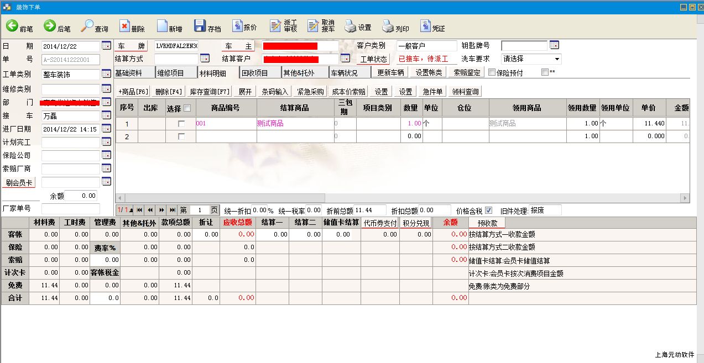Click the 后笔 next record arrow icon

tap(50, 26)
